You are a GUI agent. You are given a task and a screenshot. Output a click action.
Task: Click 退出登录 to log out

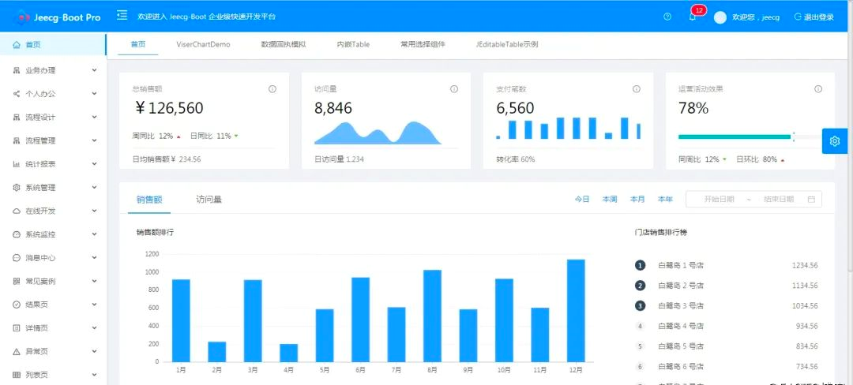pyautogui.click(x=814, y=17)
